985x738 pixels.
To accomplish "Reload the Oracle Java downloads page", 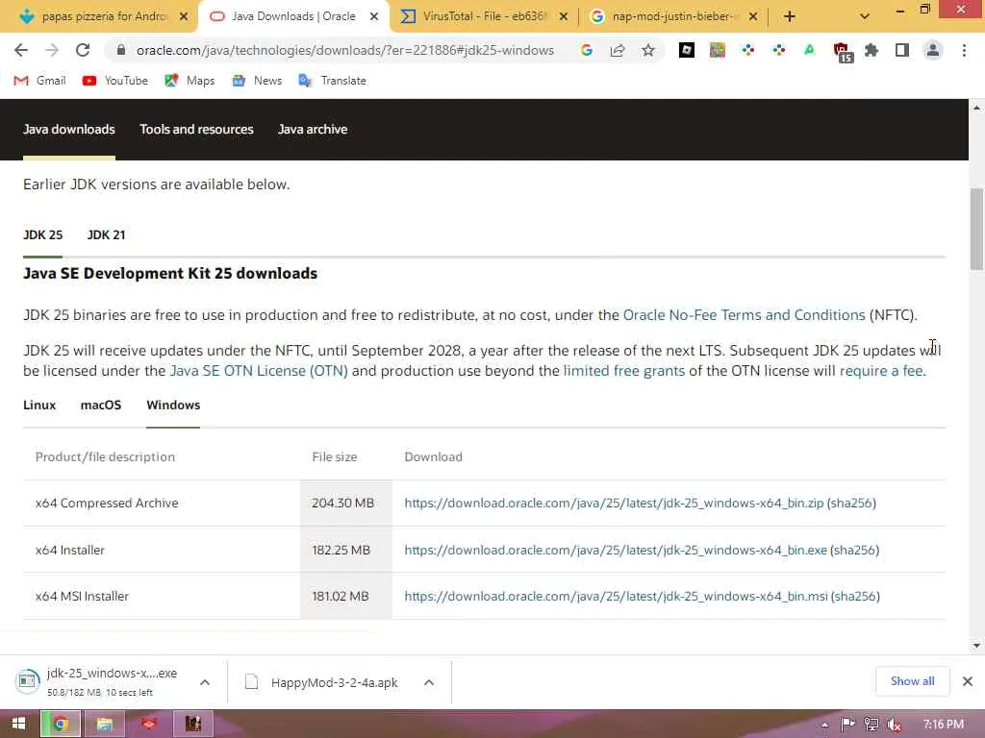I will point(83,50).
